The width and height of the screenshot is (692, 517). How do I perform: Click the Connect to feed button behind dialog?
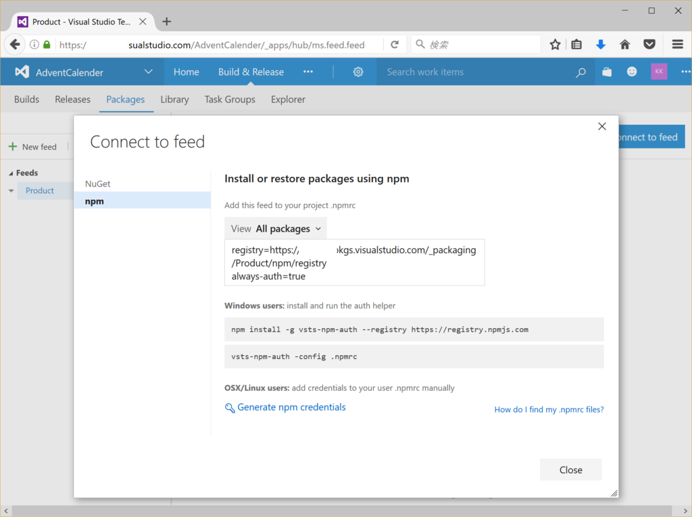(x=651, y=137)
